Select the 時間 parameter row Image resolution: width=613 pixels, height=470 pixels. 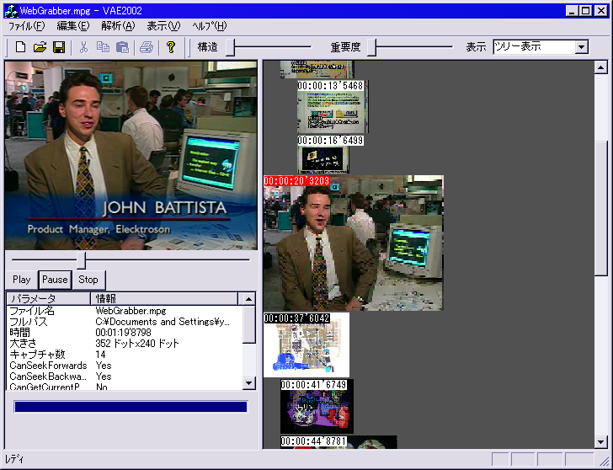125,333
